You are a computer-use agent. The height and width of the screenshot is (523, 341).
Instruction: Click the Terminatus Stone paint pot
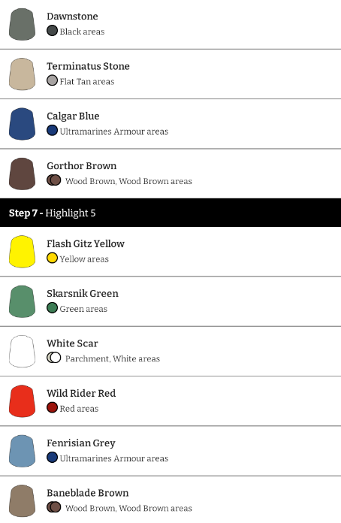pos(22,74)
